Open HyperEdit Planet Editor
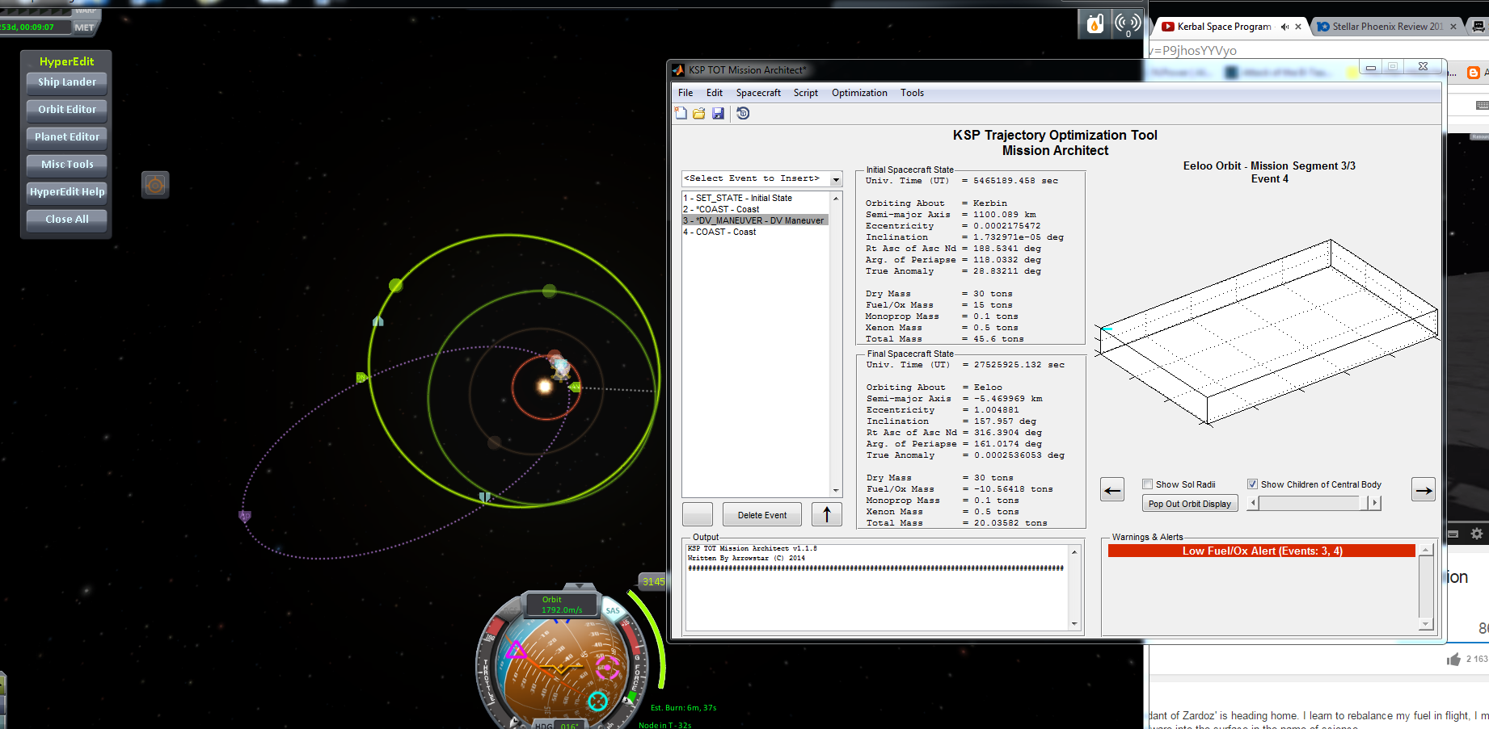Screen dimensions: 1489x729 [66, 137]
